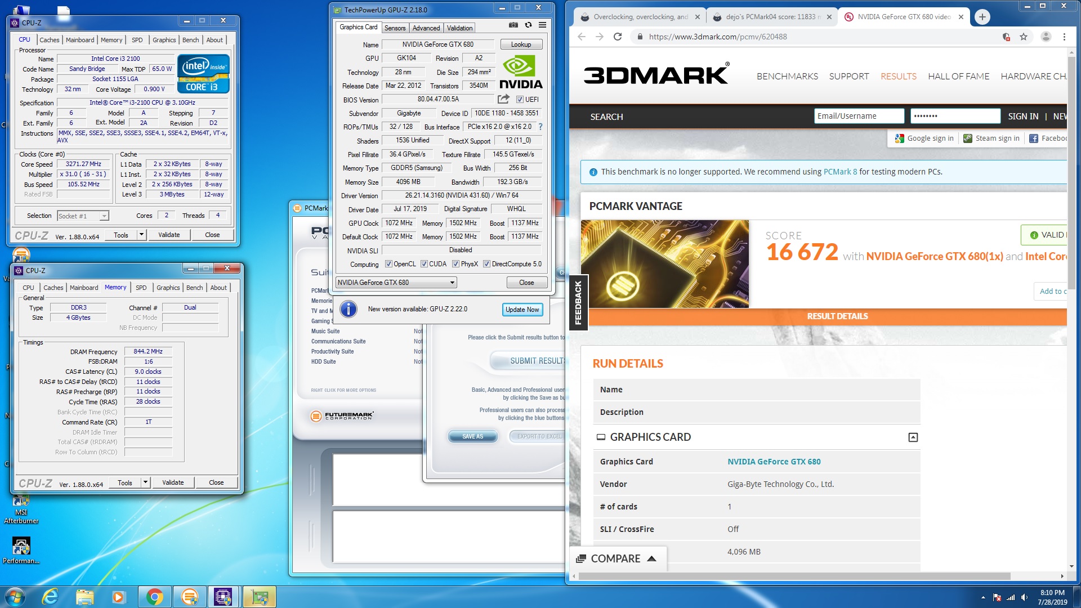Open the Socket #1 selection dropdown
The image size is (1081, 608).
pyautogui.click(x=83, y=216)
